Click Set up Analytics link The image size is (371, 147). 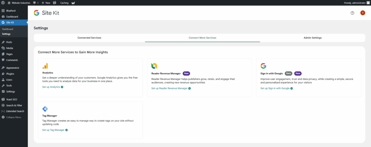point(53,87)
